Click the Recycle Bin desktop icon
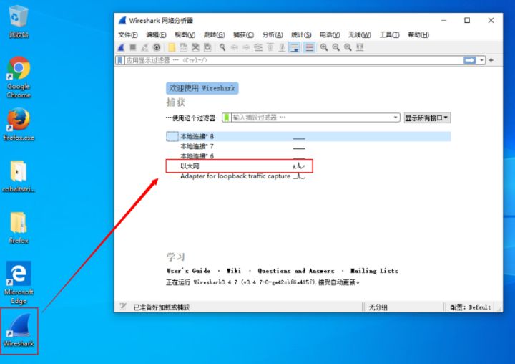Screen dimensions: 515x364 click(x=19, y=21)
